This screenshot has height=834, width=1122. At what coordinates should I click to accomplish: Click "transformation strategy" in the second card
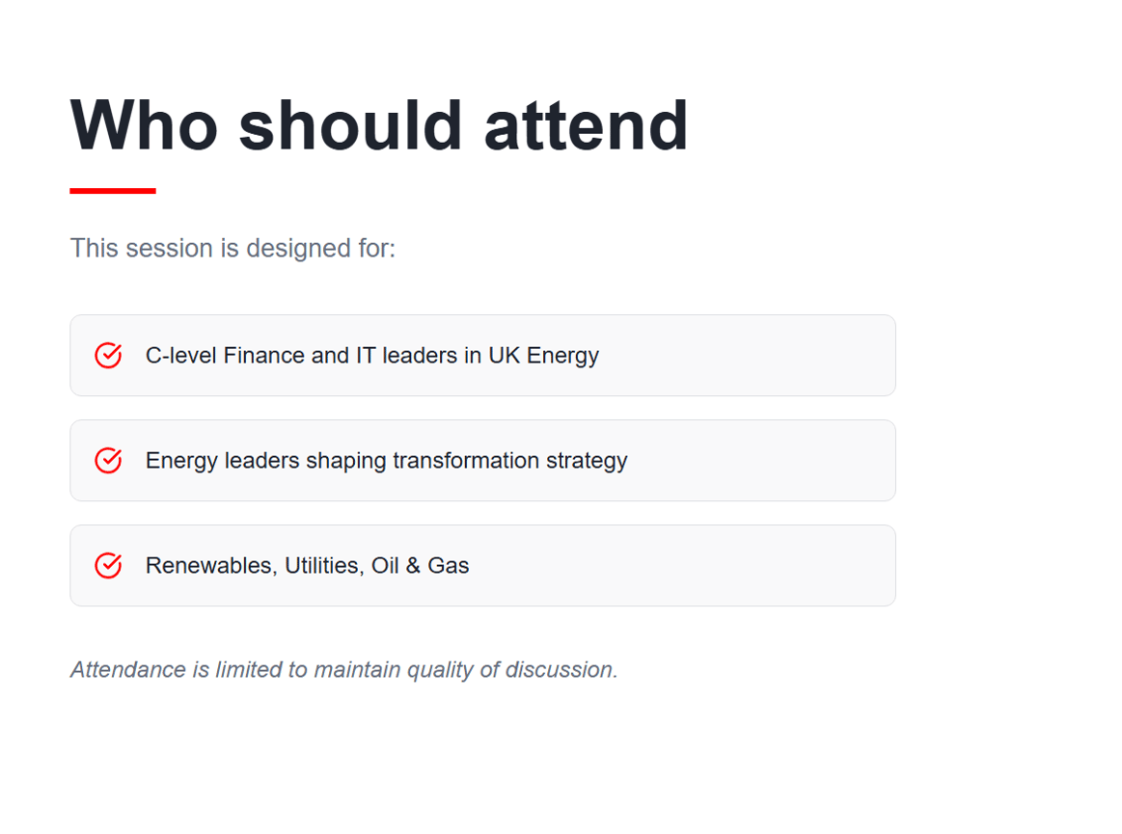click(x=509, y=461)
